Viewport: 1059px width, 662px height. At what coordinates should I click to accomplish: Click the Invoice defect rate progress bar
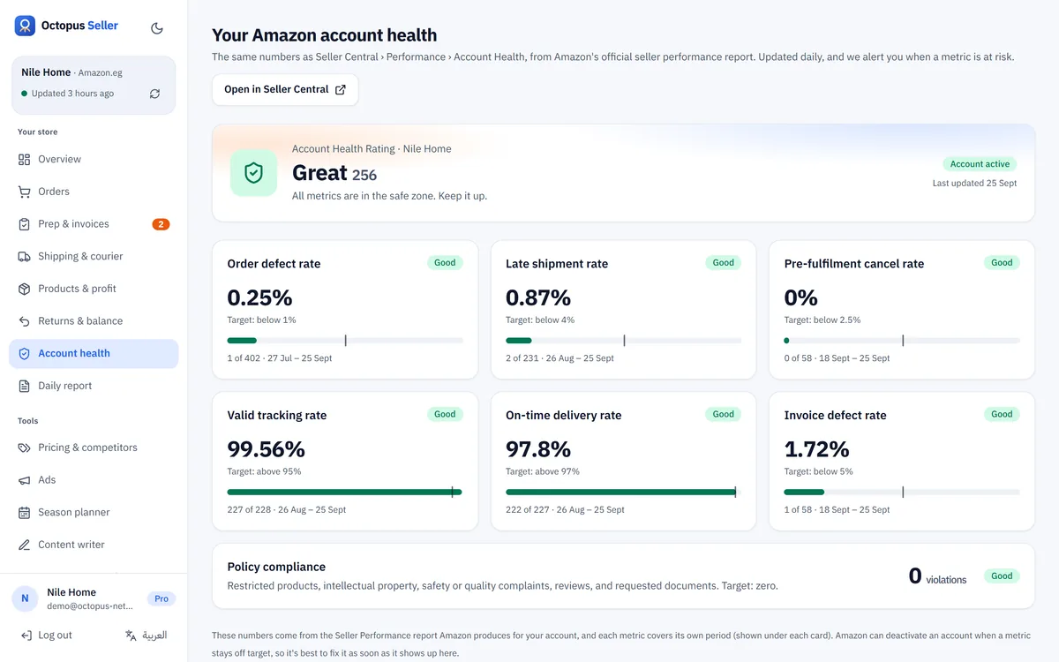902,492
